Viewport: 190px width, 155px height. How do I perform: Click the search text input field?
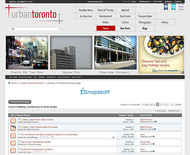pyautogui.click(x=34, y=29)
